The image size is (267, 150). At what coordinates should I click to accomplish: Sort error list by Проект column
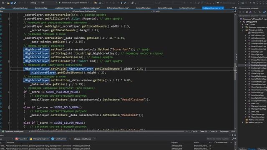(174, 142)
